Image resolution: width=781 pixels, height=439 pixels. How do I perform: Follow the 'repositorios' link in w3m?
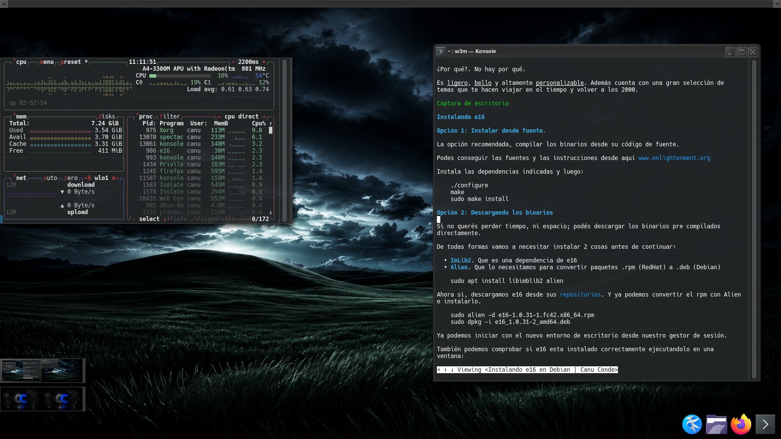[x=580, y=295]
